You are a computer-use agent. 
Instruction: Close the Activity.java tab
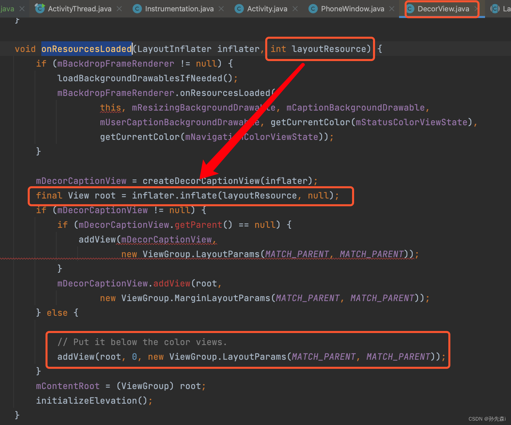[295, 9]
